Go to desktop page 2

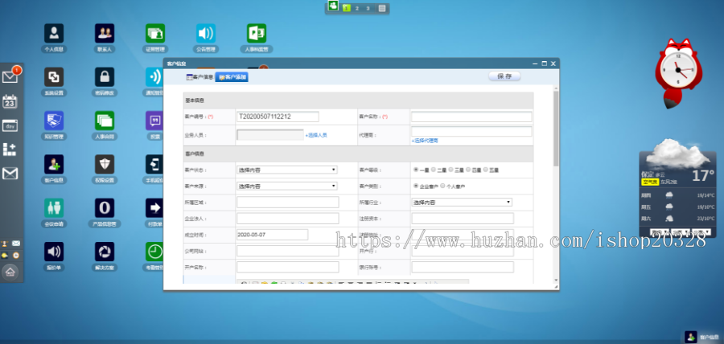click(357, 8)
